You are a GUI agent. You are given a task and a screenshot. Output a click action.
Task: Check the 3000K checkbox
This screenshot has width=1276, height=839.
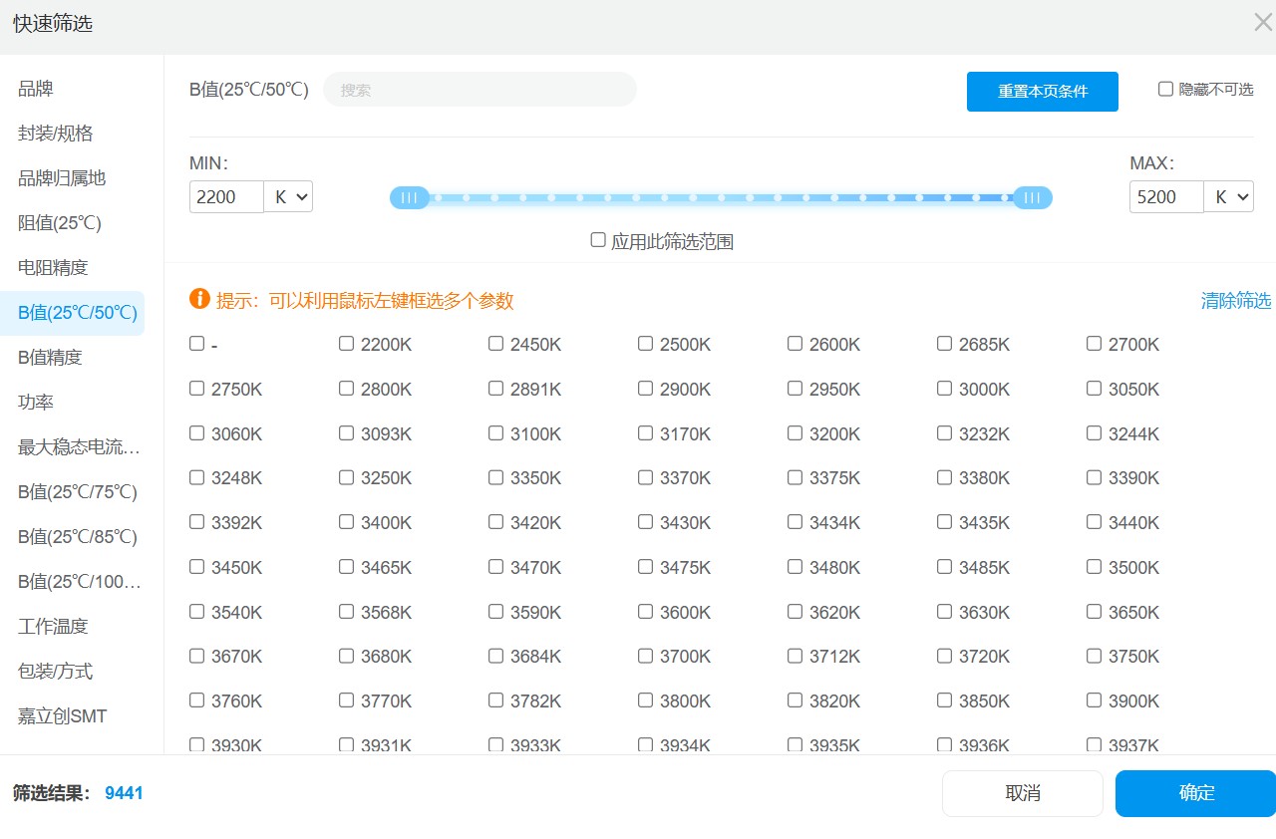(x=944, y=389)
